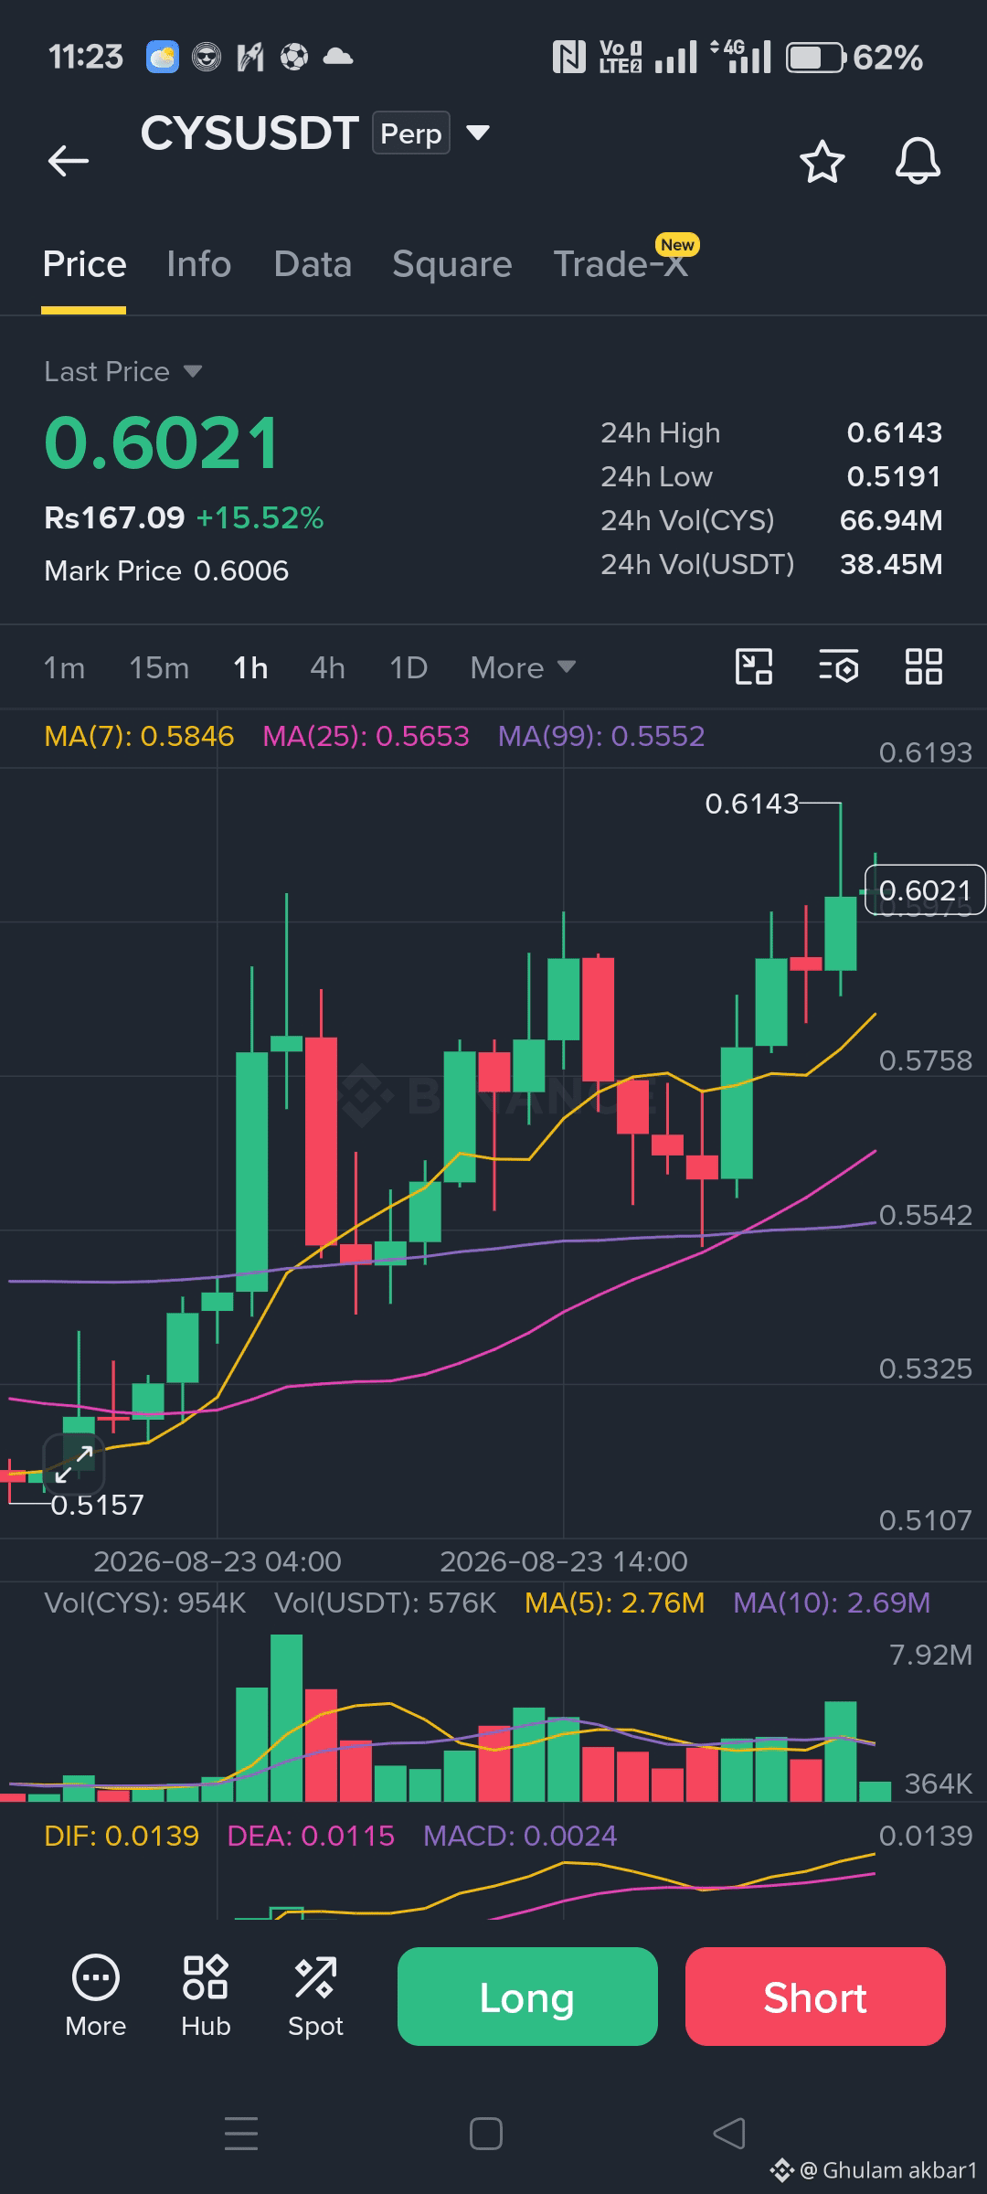Tap Vol(CYS) 954K label
Screen dimensions: 987x2194
[145, 1603]
